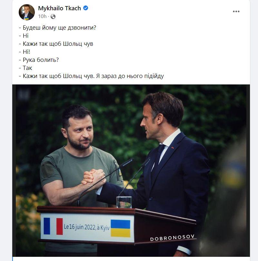Open the three-dot post options menu

pos(236,12)
